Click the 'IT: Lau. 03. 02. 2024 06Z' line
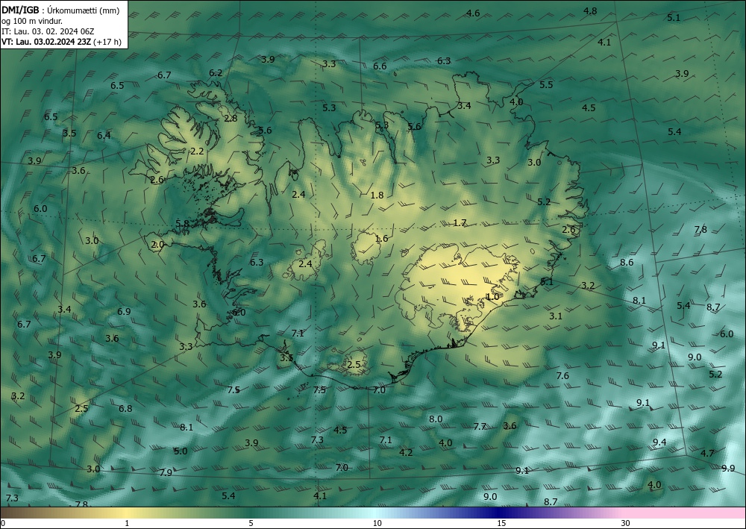The image size is (746, 529). tap(48, 31)
